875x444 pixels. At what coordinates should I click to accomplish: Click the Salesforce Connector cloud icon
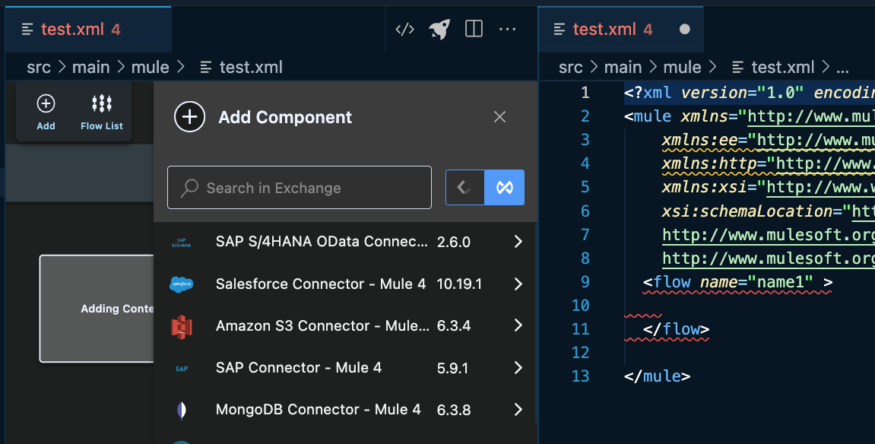182,284
